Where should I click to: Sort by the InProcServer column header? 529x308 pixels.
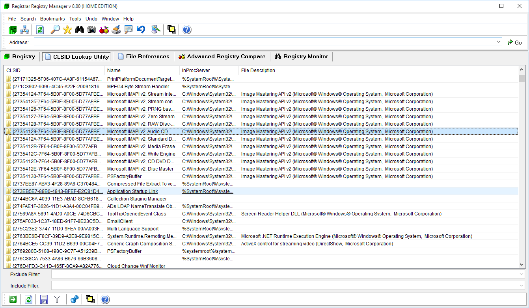tap(209, 71)
